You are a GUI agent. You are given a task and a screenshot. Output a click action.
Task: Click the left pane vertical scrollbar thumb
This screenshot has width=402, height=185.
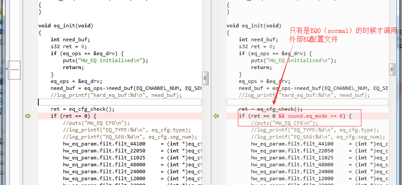point(205,78)
